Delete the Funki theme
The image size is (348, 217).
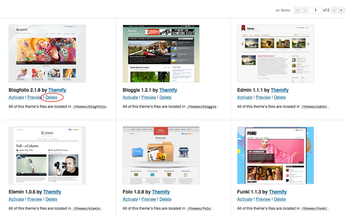click(x=280, y=199)
